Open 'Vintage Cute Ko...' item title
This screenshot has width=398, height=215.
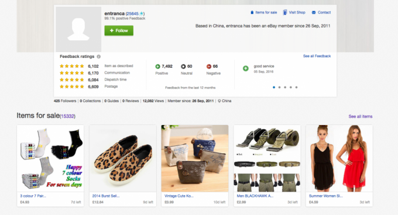[x=179, y=196]
